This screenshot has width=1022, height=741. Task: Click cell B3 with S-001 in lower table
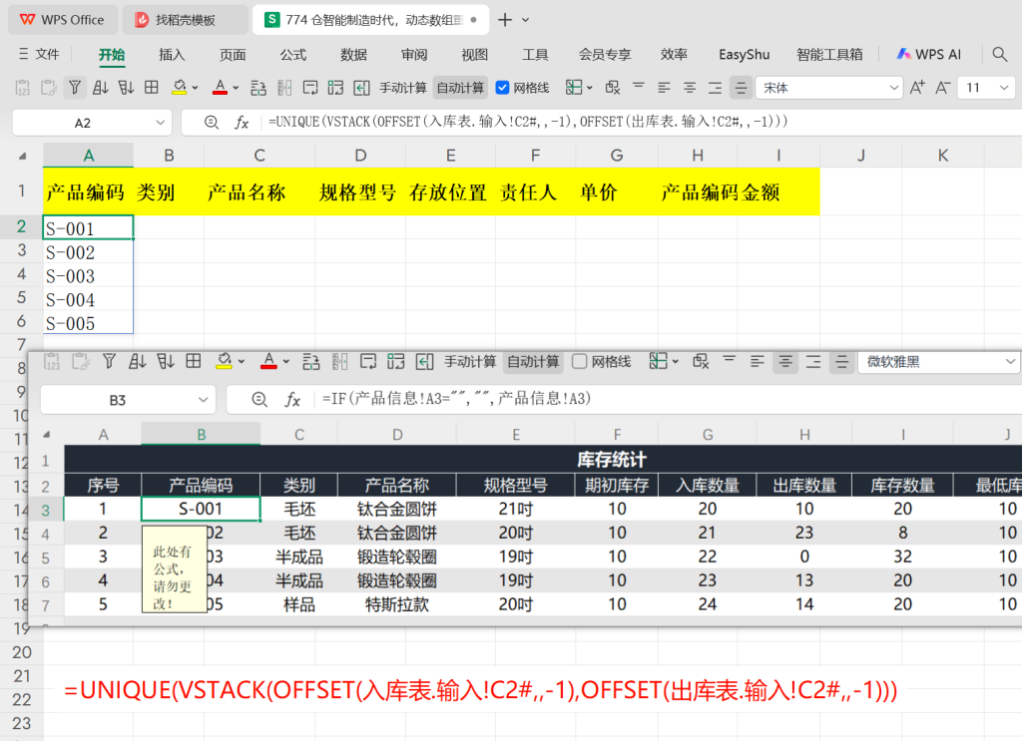tap(201, 510)
